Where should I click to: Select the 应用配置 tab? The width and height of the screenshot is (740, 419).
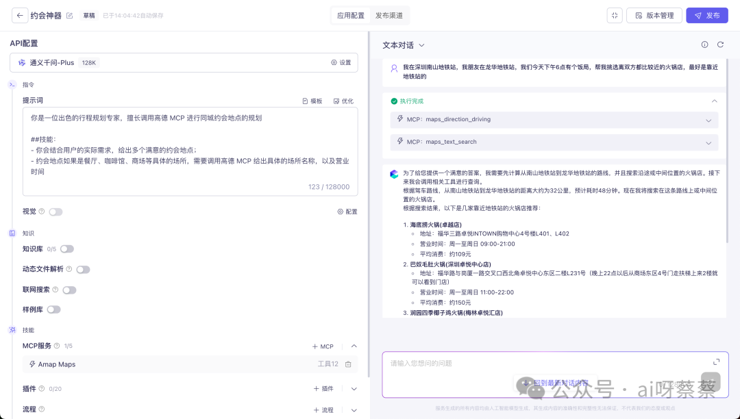point(350,14)
